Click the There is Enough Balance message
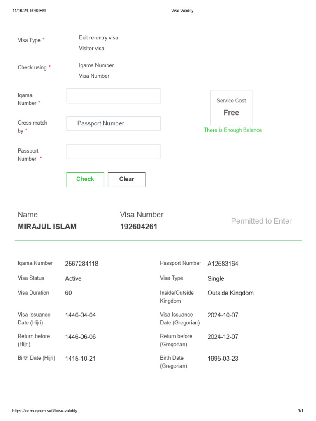316x421 pixels. click(232, 130)
